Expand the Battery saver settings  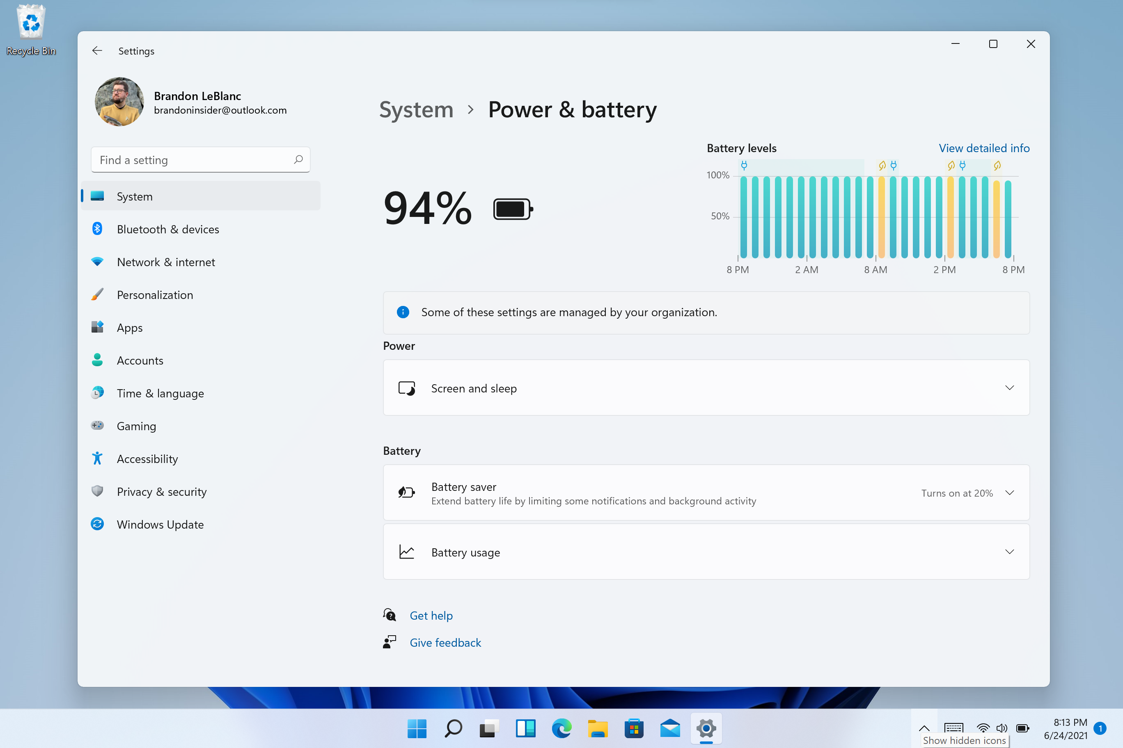[1010, 493]
